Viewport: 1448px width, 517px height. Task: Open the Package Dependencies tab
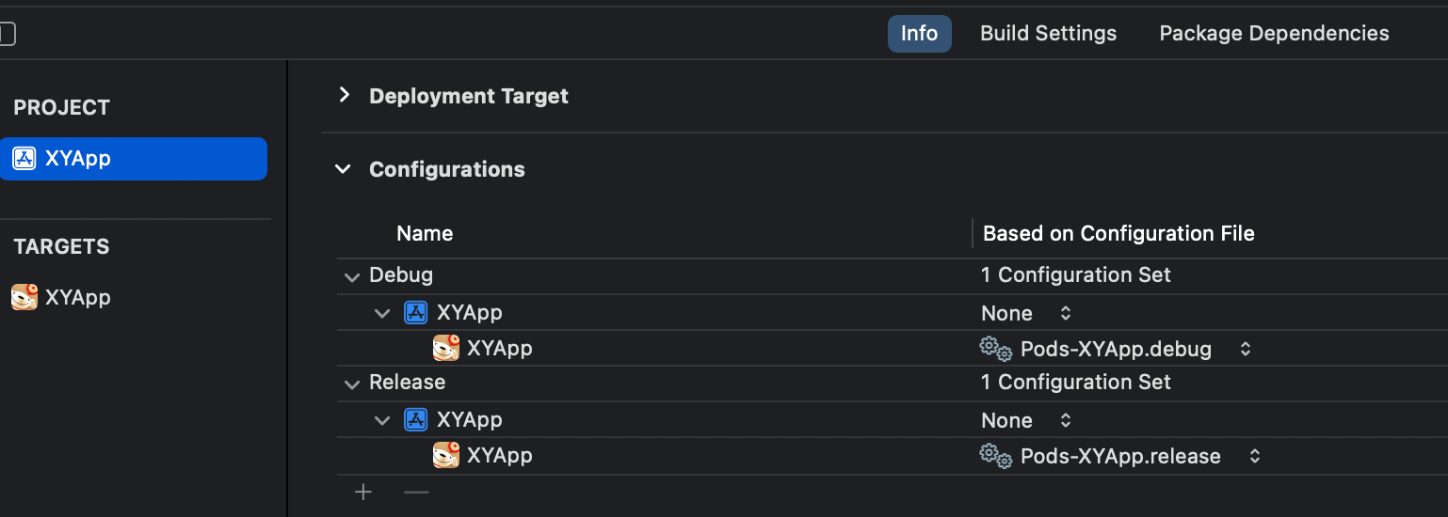tap(1274, 34)
